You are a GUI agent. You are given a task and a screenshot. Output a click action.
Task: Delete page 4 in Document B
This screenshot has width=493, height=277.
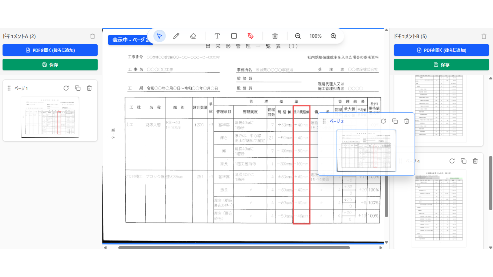(475, 161)
